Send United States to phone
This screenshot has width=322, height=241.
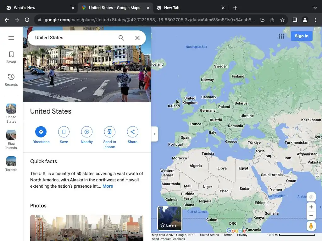coord(110,137)
